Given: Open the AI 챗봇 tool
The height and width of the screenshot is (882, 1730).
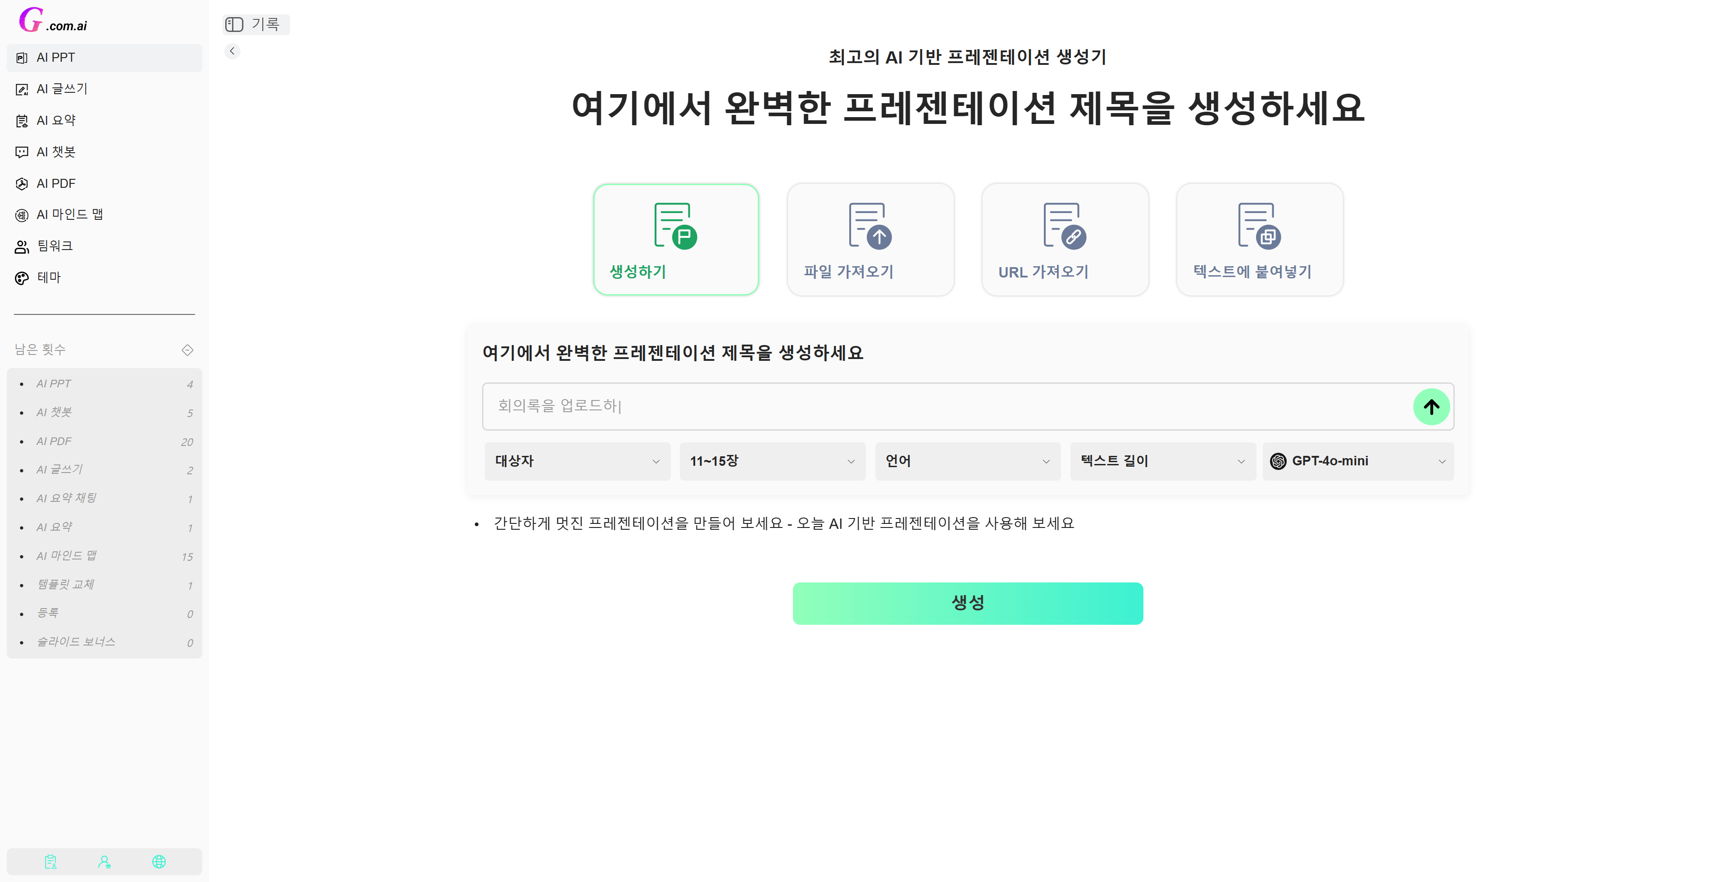Looking at the screenshot, I should pos(58,151).
